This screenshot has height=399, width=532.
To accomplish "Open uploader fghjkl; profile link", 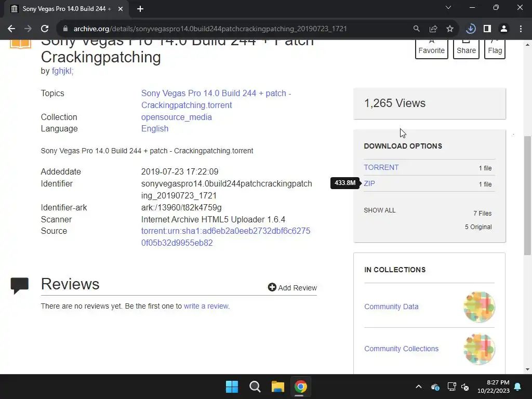I will point(62,71).
